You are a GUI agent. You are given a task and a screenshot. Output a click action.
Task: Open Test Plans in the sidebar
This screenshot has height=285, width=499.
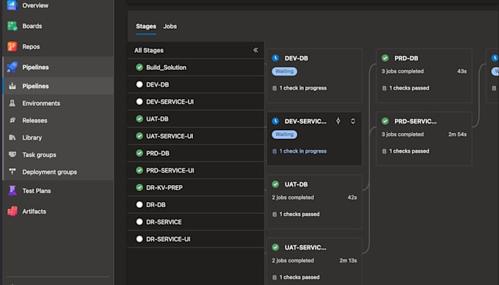click(36, 191)
